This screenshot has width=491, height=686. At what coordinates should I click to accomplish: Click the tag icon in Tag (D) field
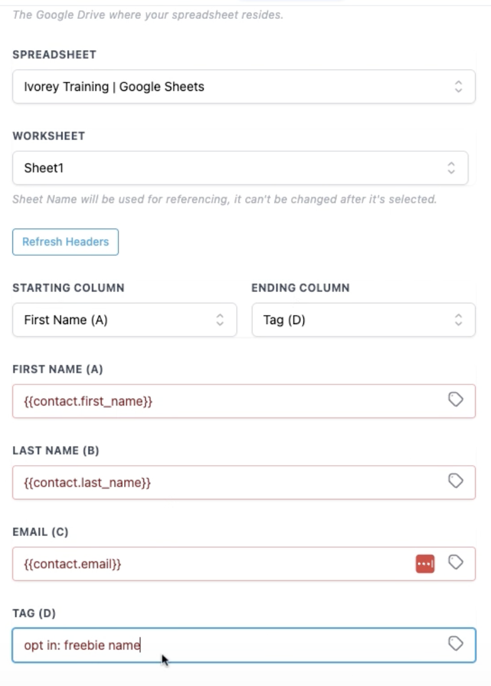click(455, 643)
